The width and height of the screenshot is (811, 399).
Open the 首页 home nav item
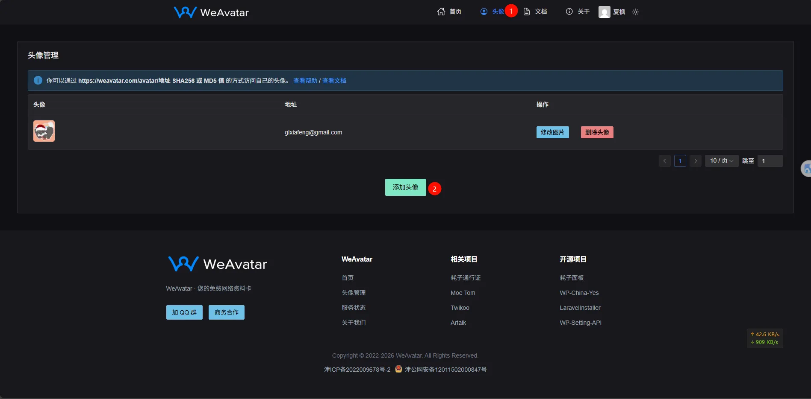449,12
